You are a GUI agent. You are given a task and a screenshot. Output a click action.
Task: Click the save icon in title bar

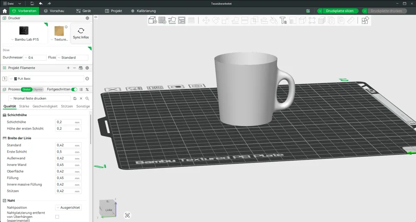coord(32,3)
